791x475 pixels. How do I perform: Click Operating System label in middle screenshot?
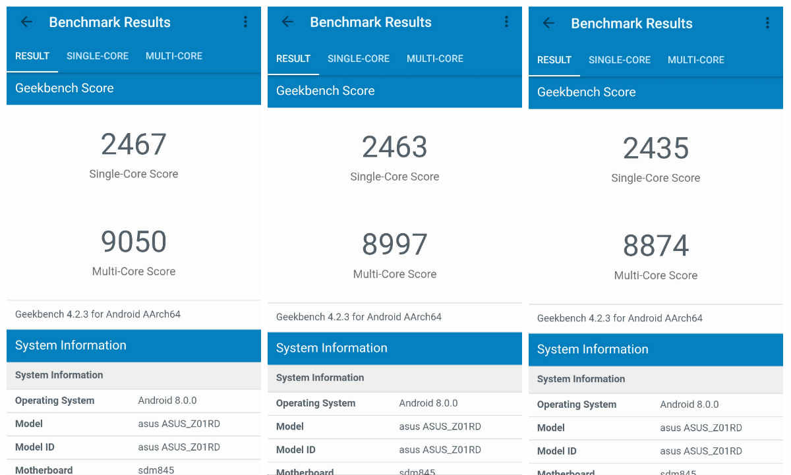(x=316, y=403)
